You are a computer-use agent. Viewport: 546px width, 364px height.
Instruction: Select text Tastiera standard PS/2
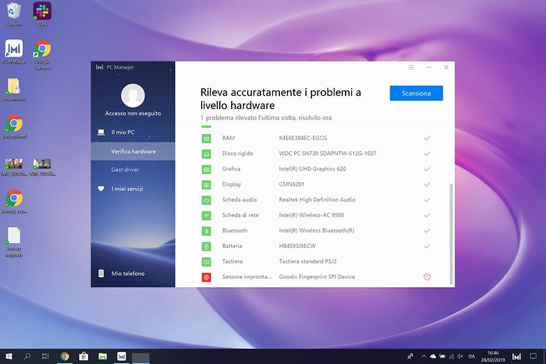pyautogui.click(x=308, y=261)
